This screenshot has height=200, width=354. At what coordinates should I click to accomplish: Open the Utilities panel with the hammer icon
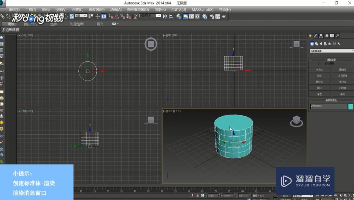coord(337,36)
